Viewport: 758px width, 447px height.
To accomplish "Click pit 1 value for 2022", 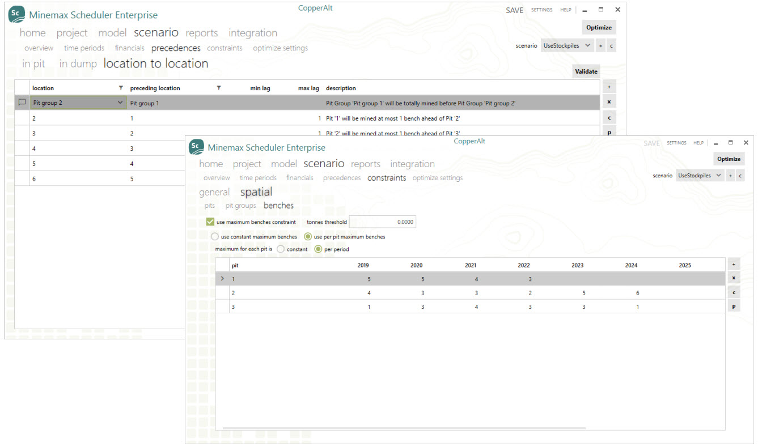I will [x=530, y=279].
